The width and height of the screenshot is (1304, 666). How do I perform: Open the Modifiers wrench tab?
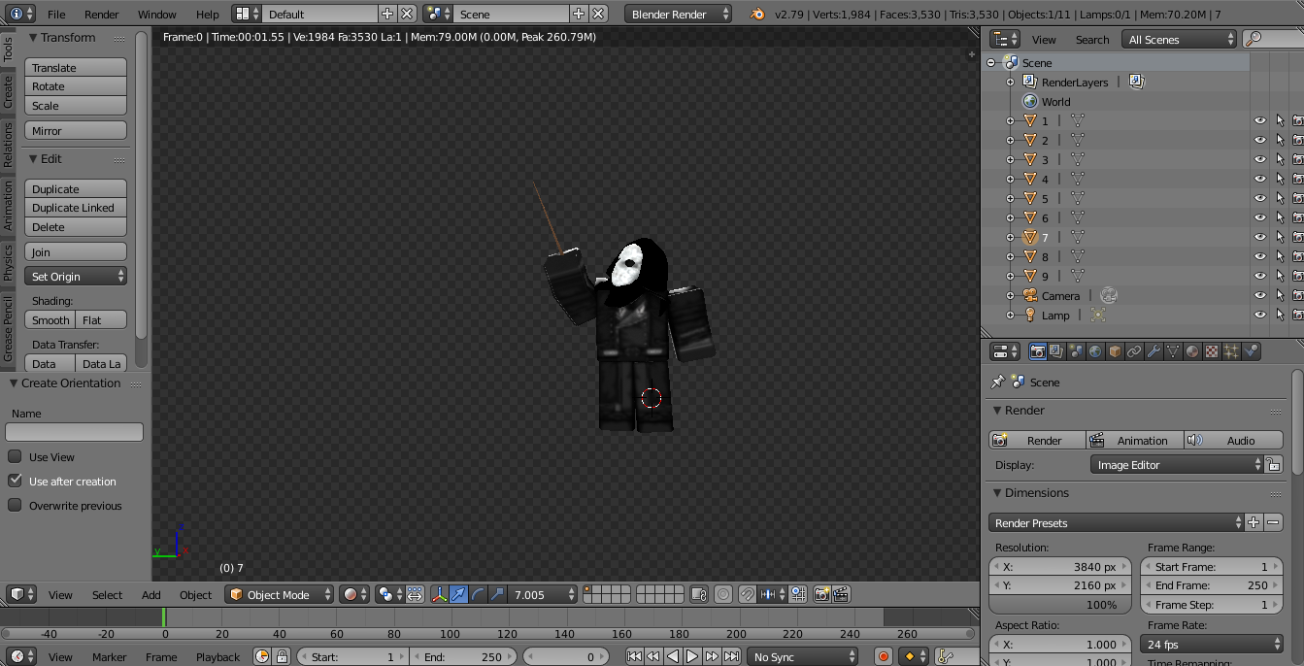click(1154, 351)
